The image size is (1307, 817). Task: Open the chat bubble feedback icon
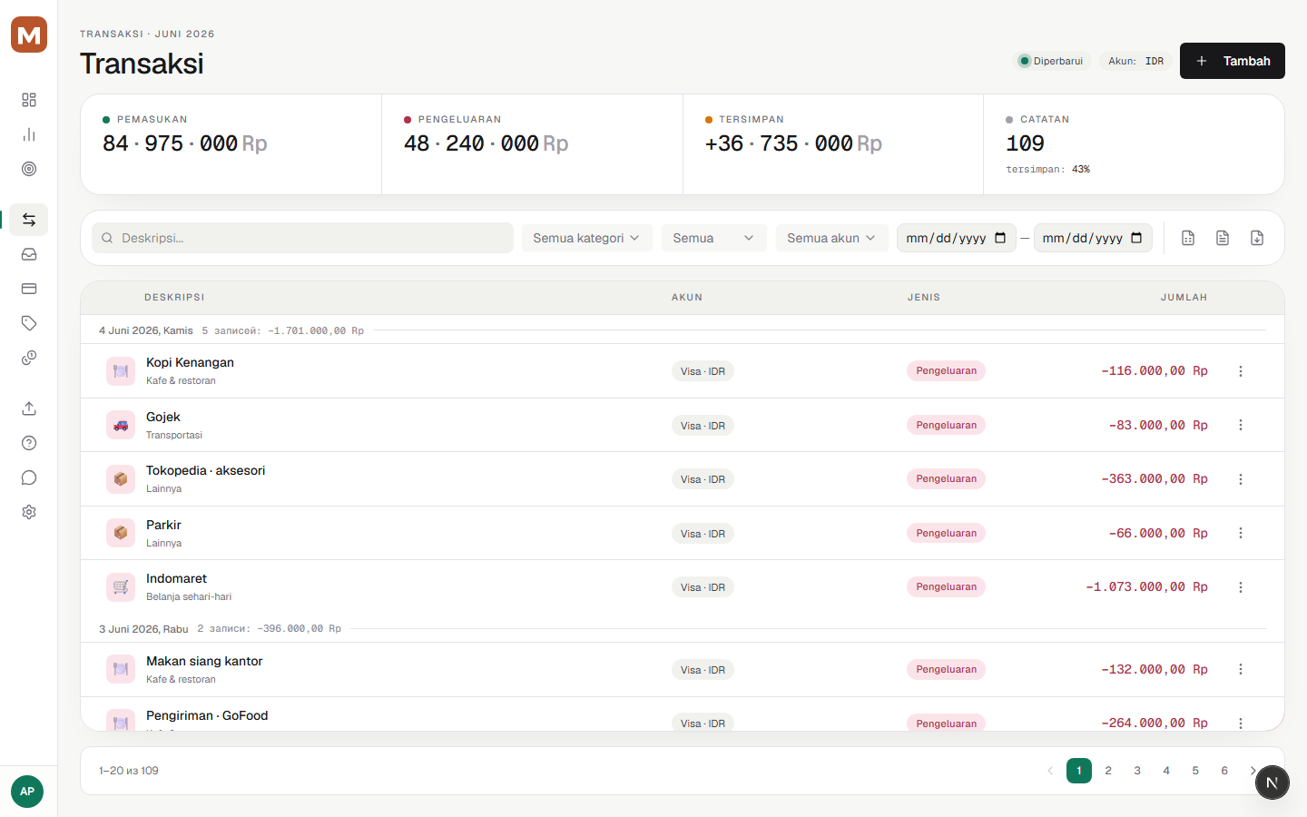29,477
